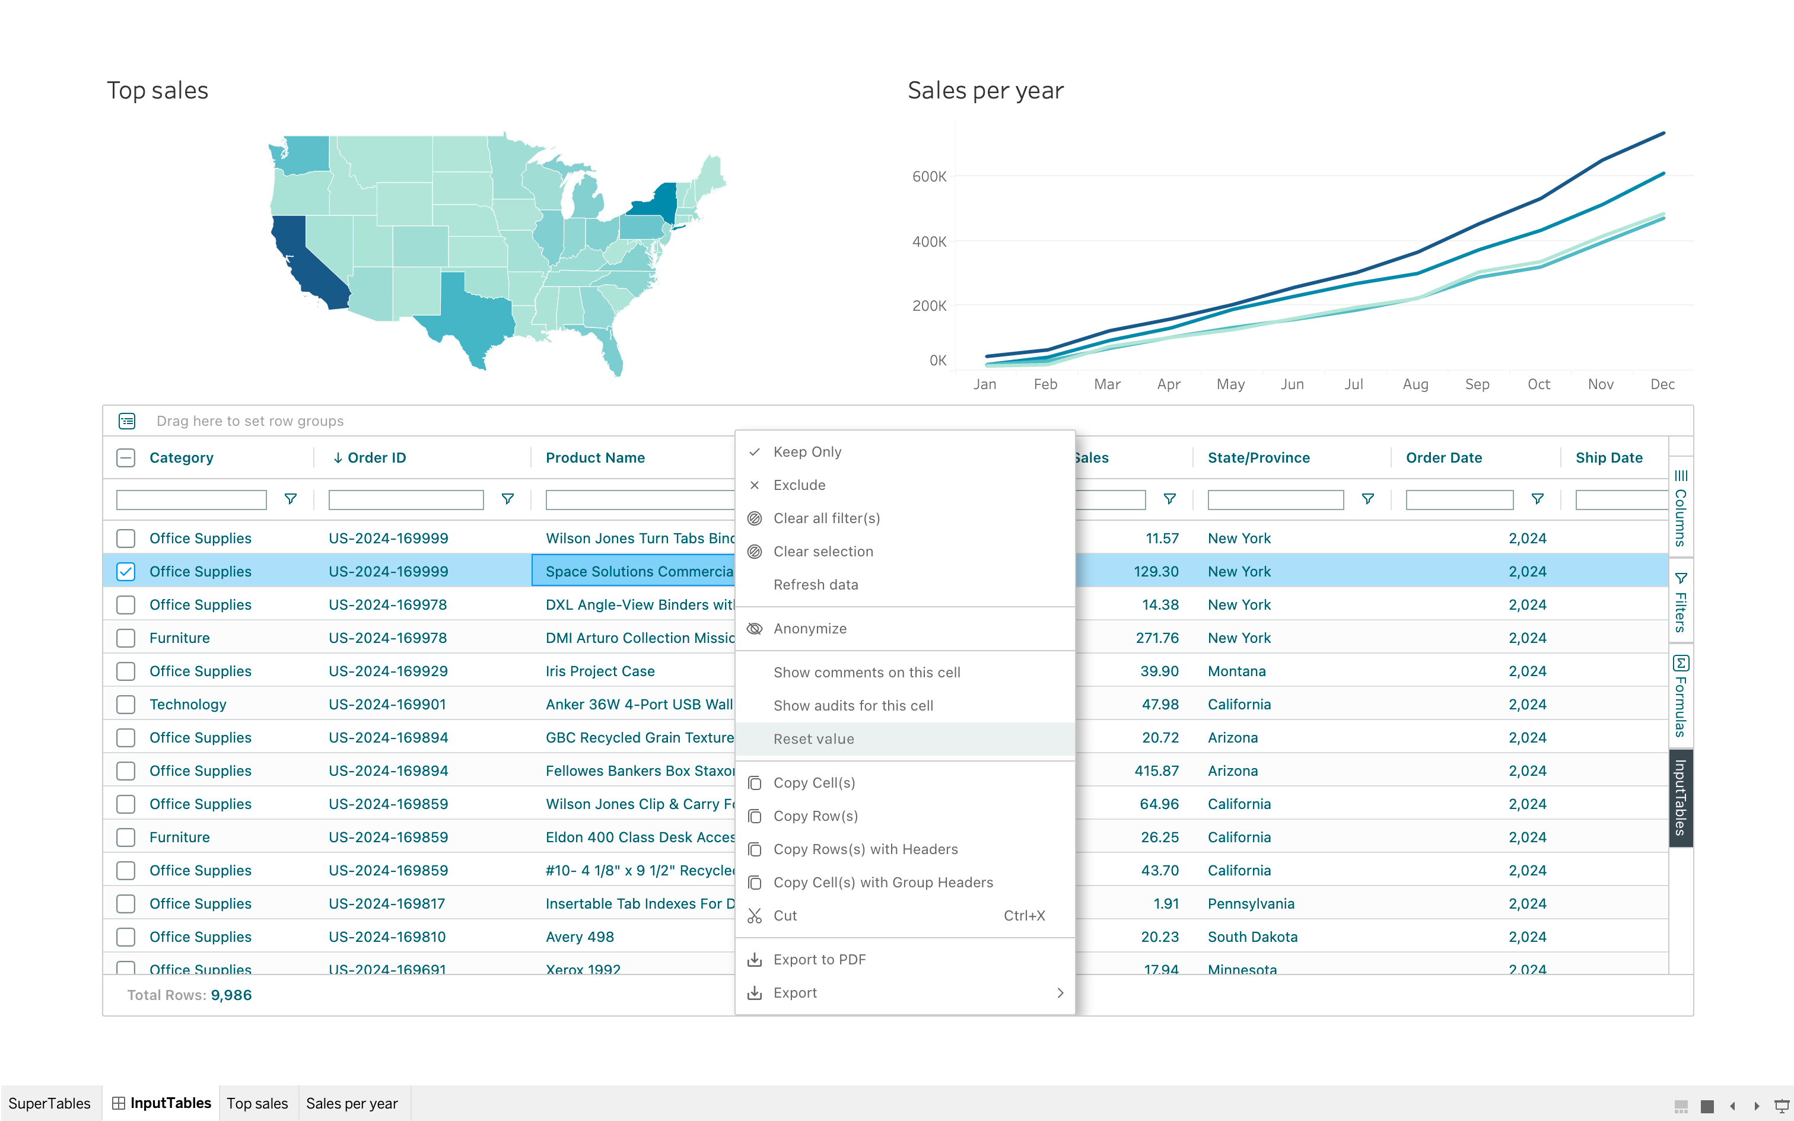
Task: Expand the Export submenu arrow
Action: point(1060,993)
